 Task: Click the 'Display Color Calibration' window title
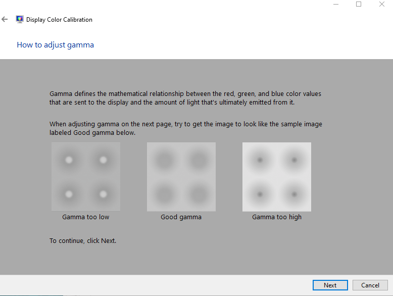tap(59, 20)
